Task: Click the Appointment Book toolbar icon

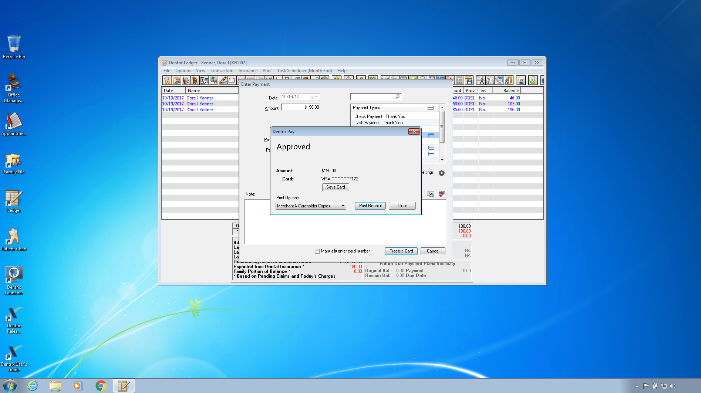Action: pos(186,80)
